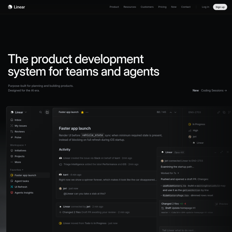Screen dimensions: 232x232
Task: Click the @Linear mention in jori's comment
Action: tap(68, 194)
